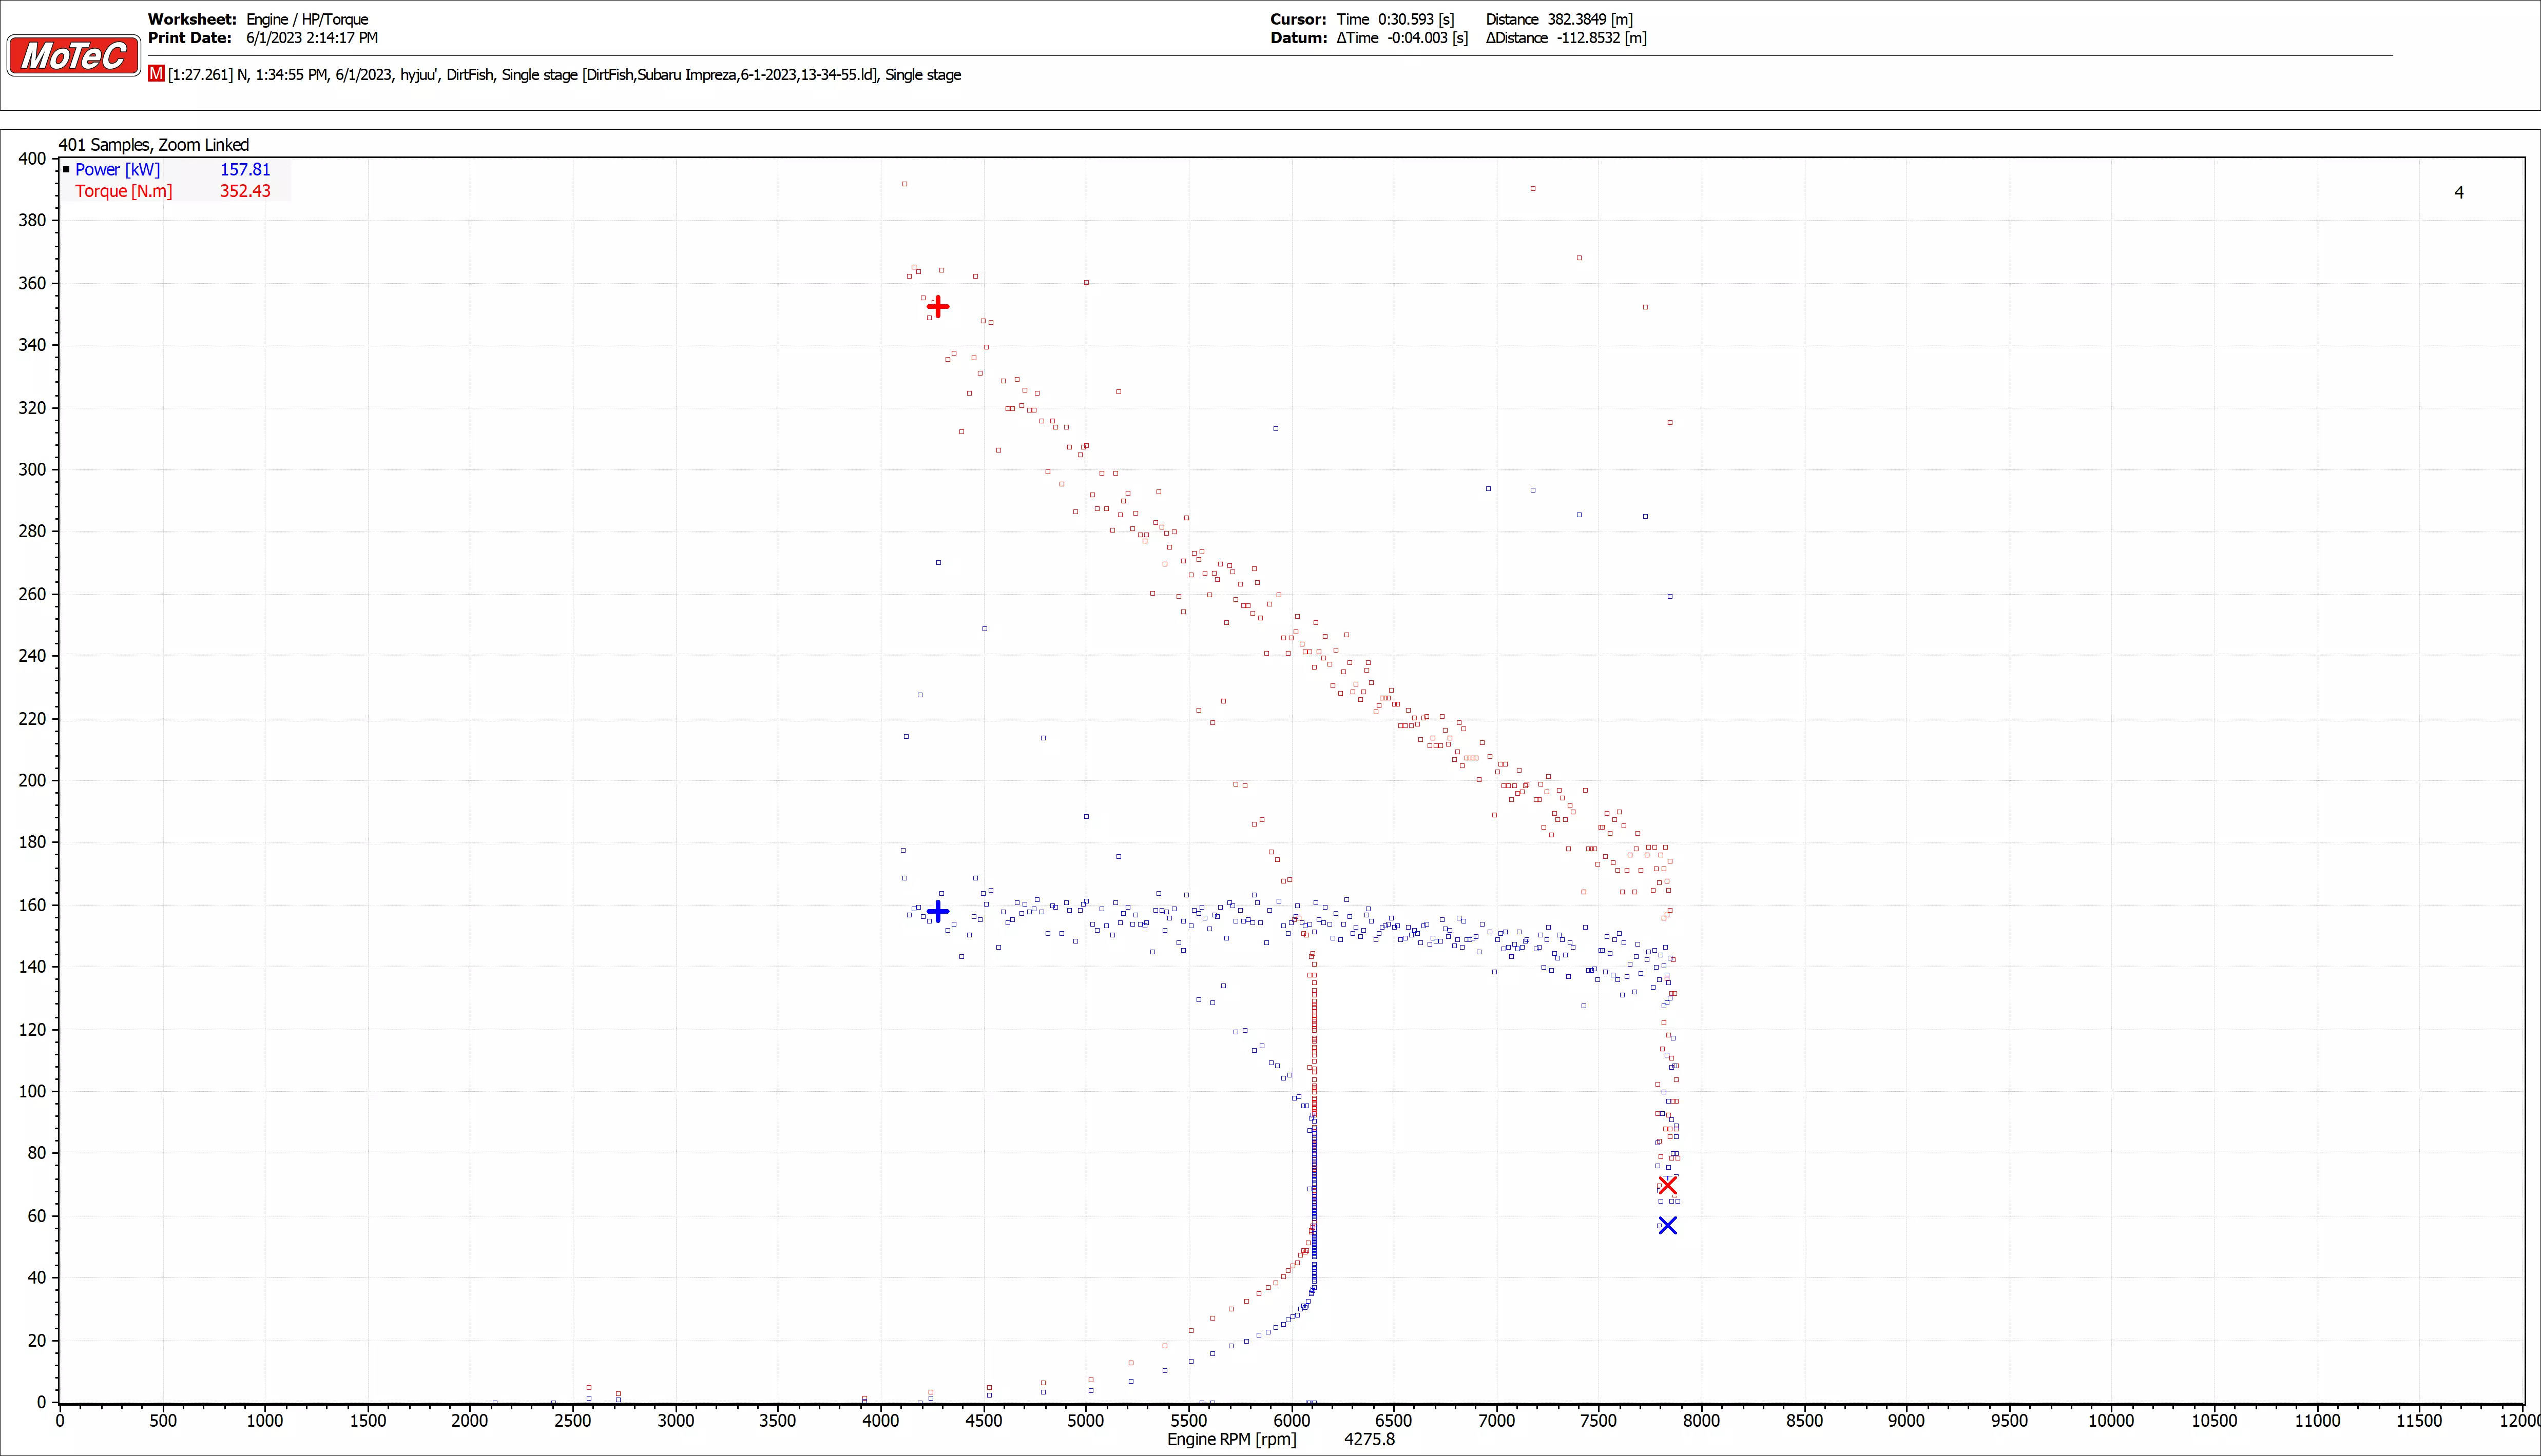Click the Torque value 352.43
This screenshot has height=1456, width=2541.
click(x=245, y=191)
